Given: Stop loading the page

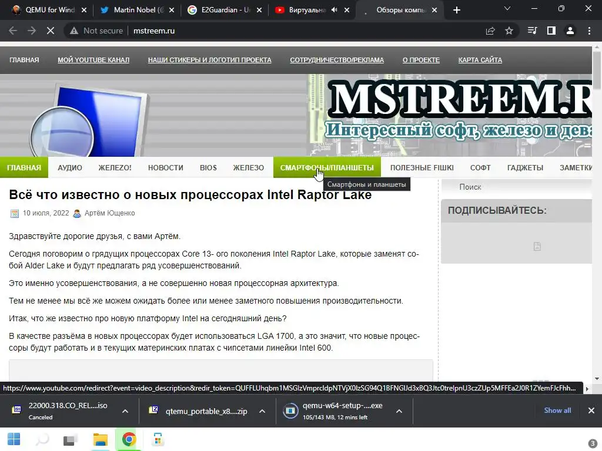Looking at the screenshot, I should point(51,31).
